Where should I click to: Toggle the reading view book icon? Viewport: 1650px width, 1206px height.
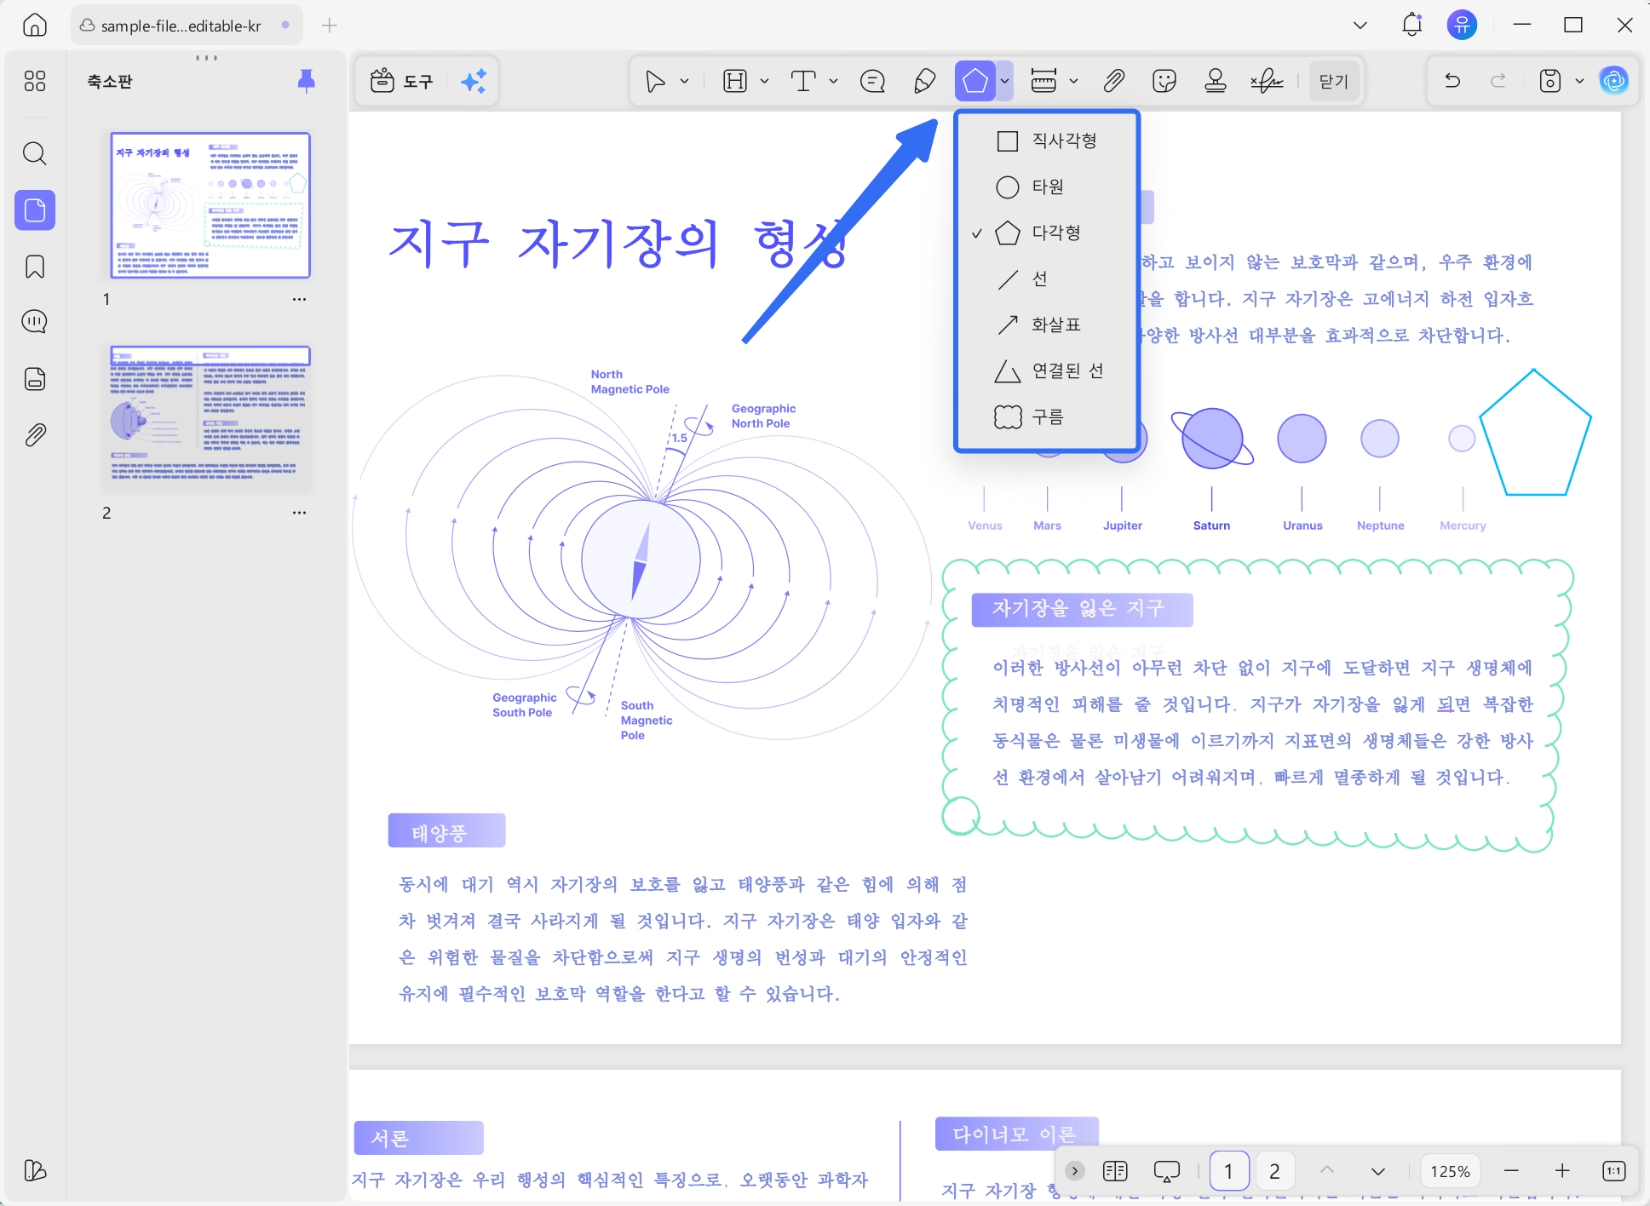click(x=1114, y=1171)
